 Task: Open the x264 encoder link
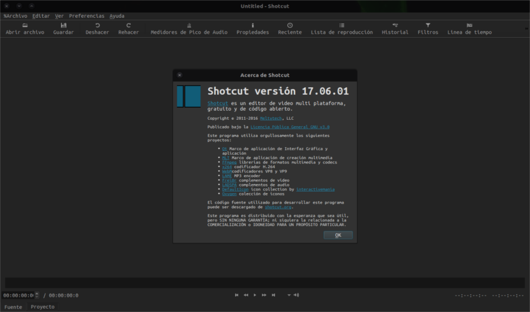click(227, 167)
